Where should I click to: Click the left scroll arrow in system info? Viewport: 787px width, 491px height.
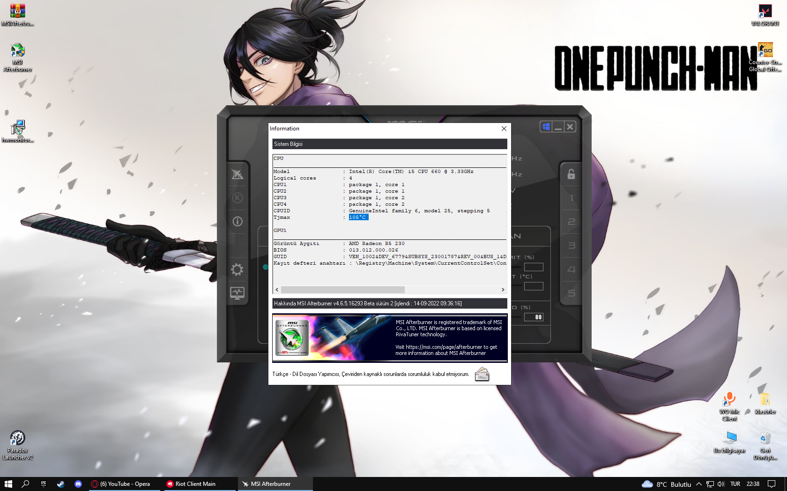[277, 290]
